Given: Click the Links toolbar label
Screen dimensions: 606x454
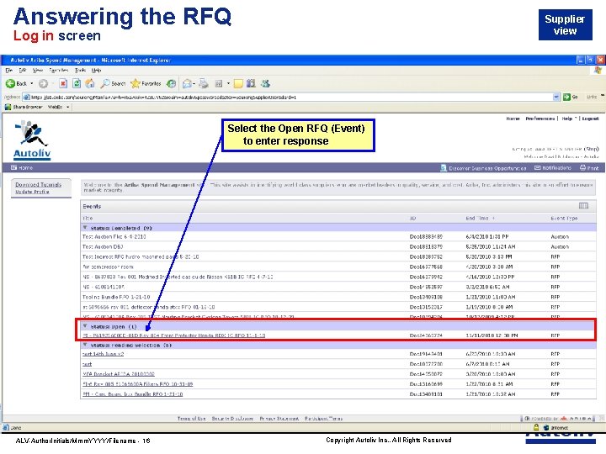Looking at the screenshot, I should click(592, 97).
